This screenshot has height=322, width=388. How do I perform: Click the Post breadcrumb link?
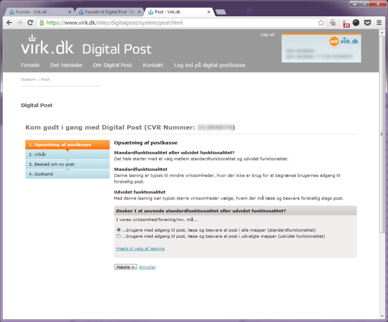click(x=45, y=79)
